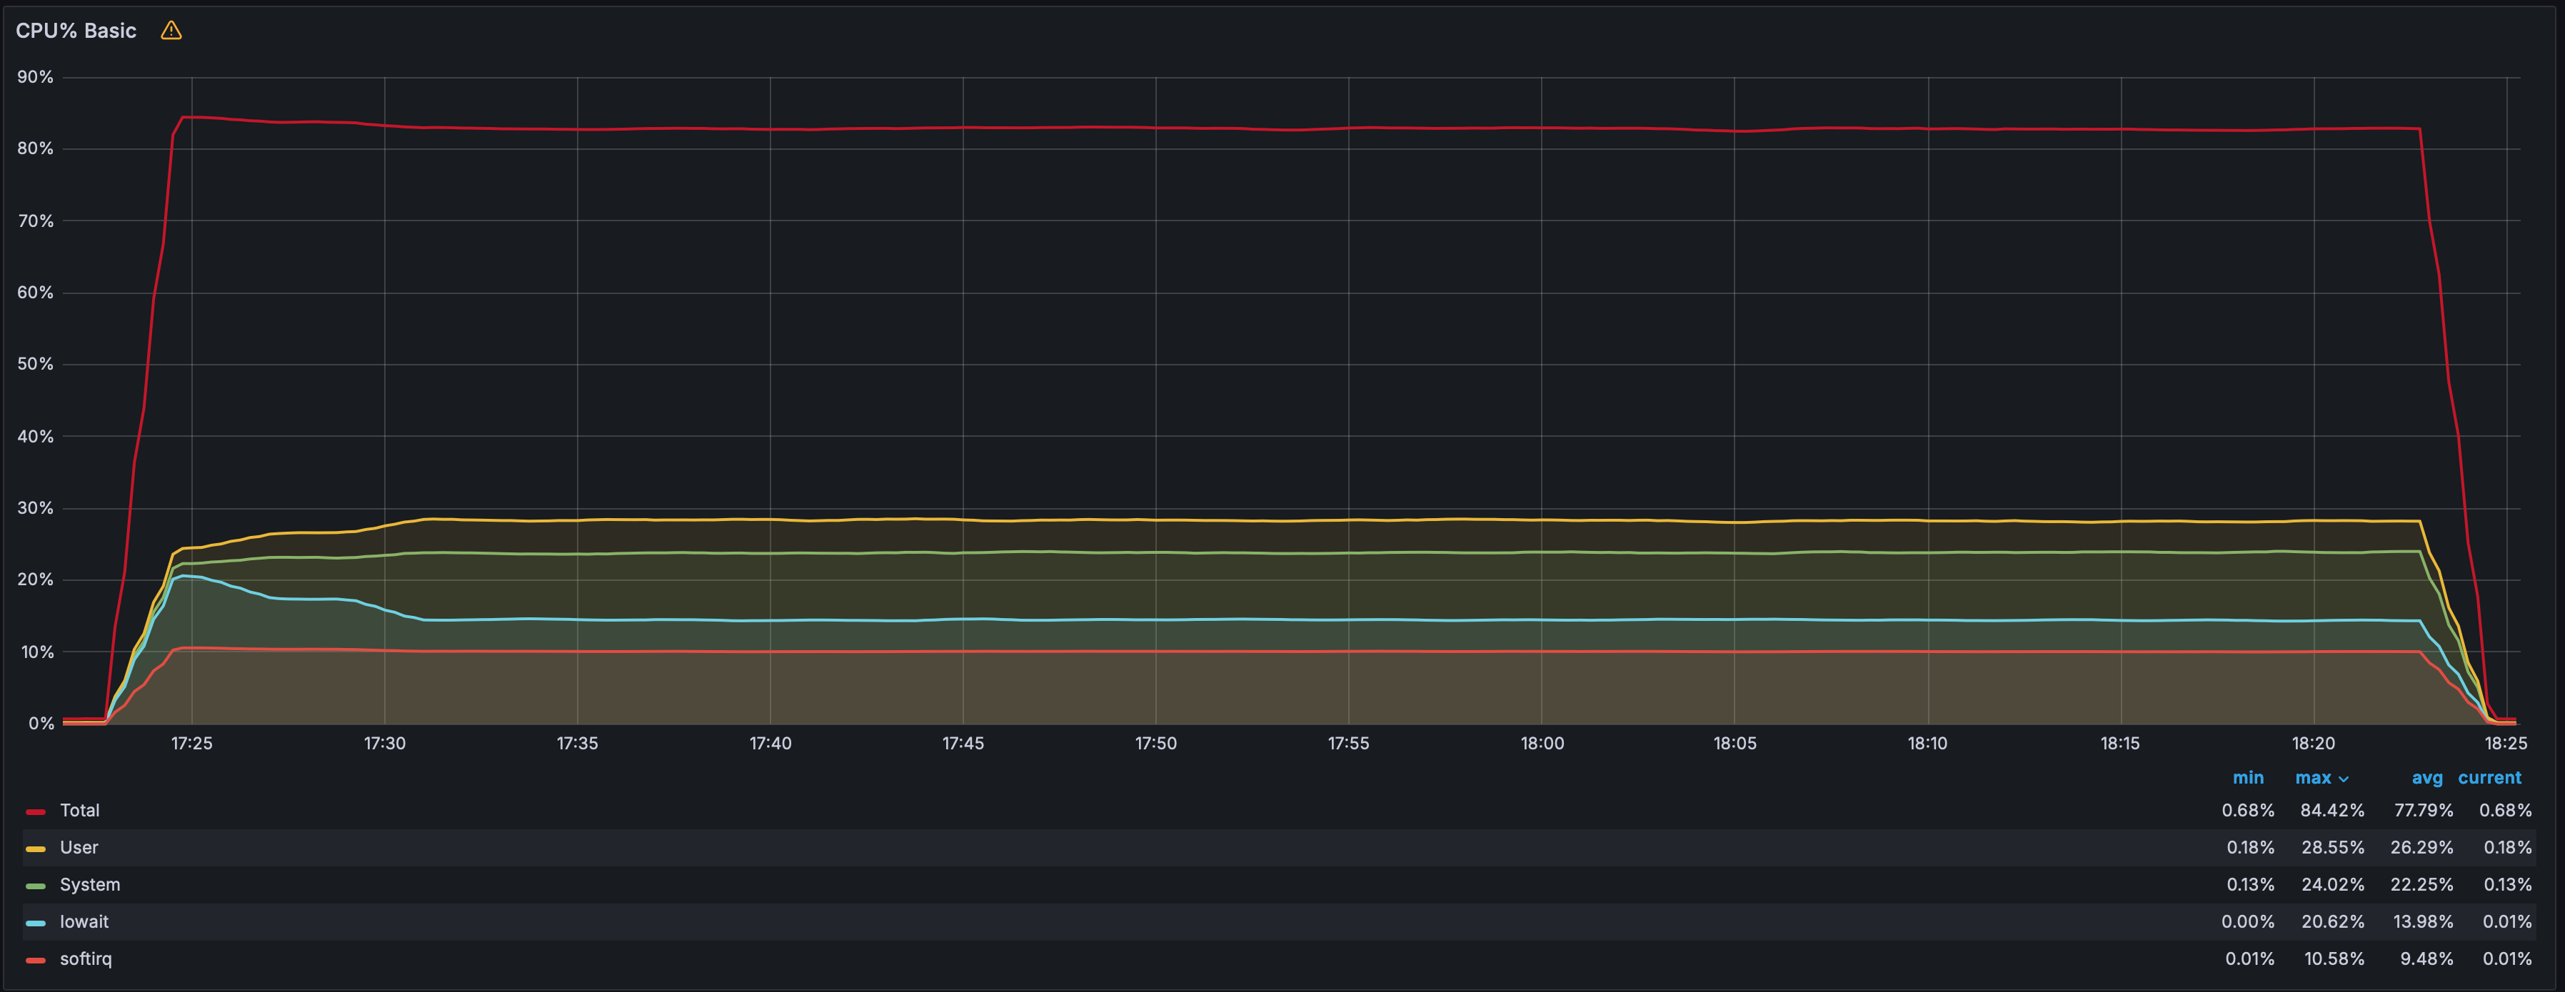Sort legend by min column header
This screenshot has width=2565, height=992.
(2247, 778)
